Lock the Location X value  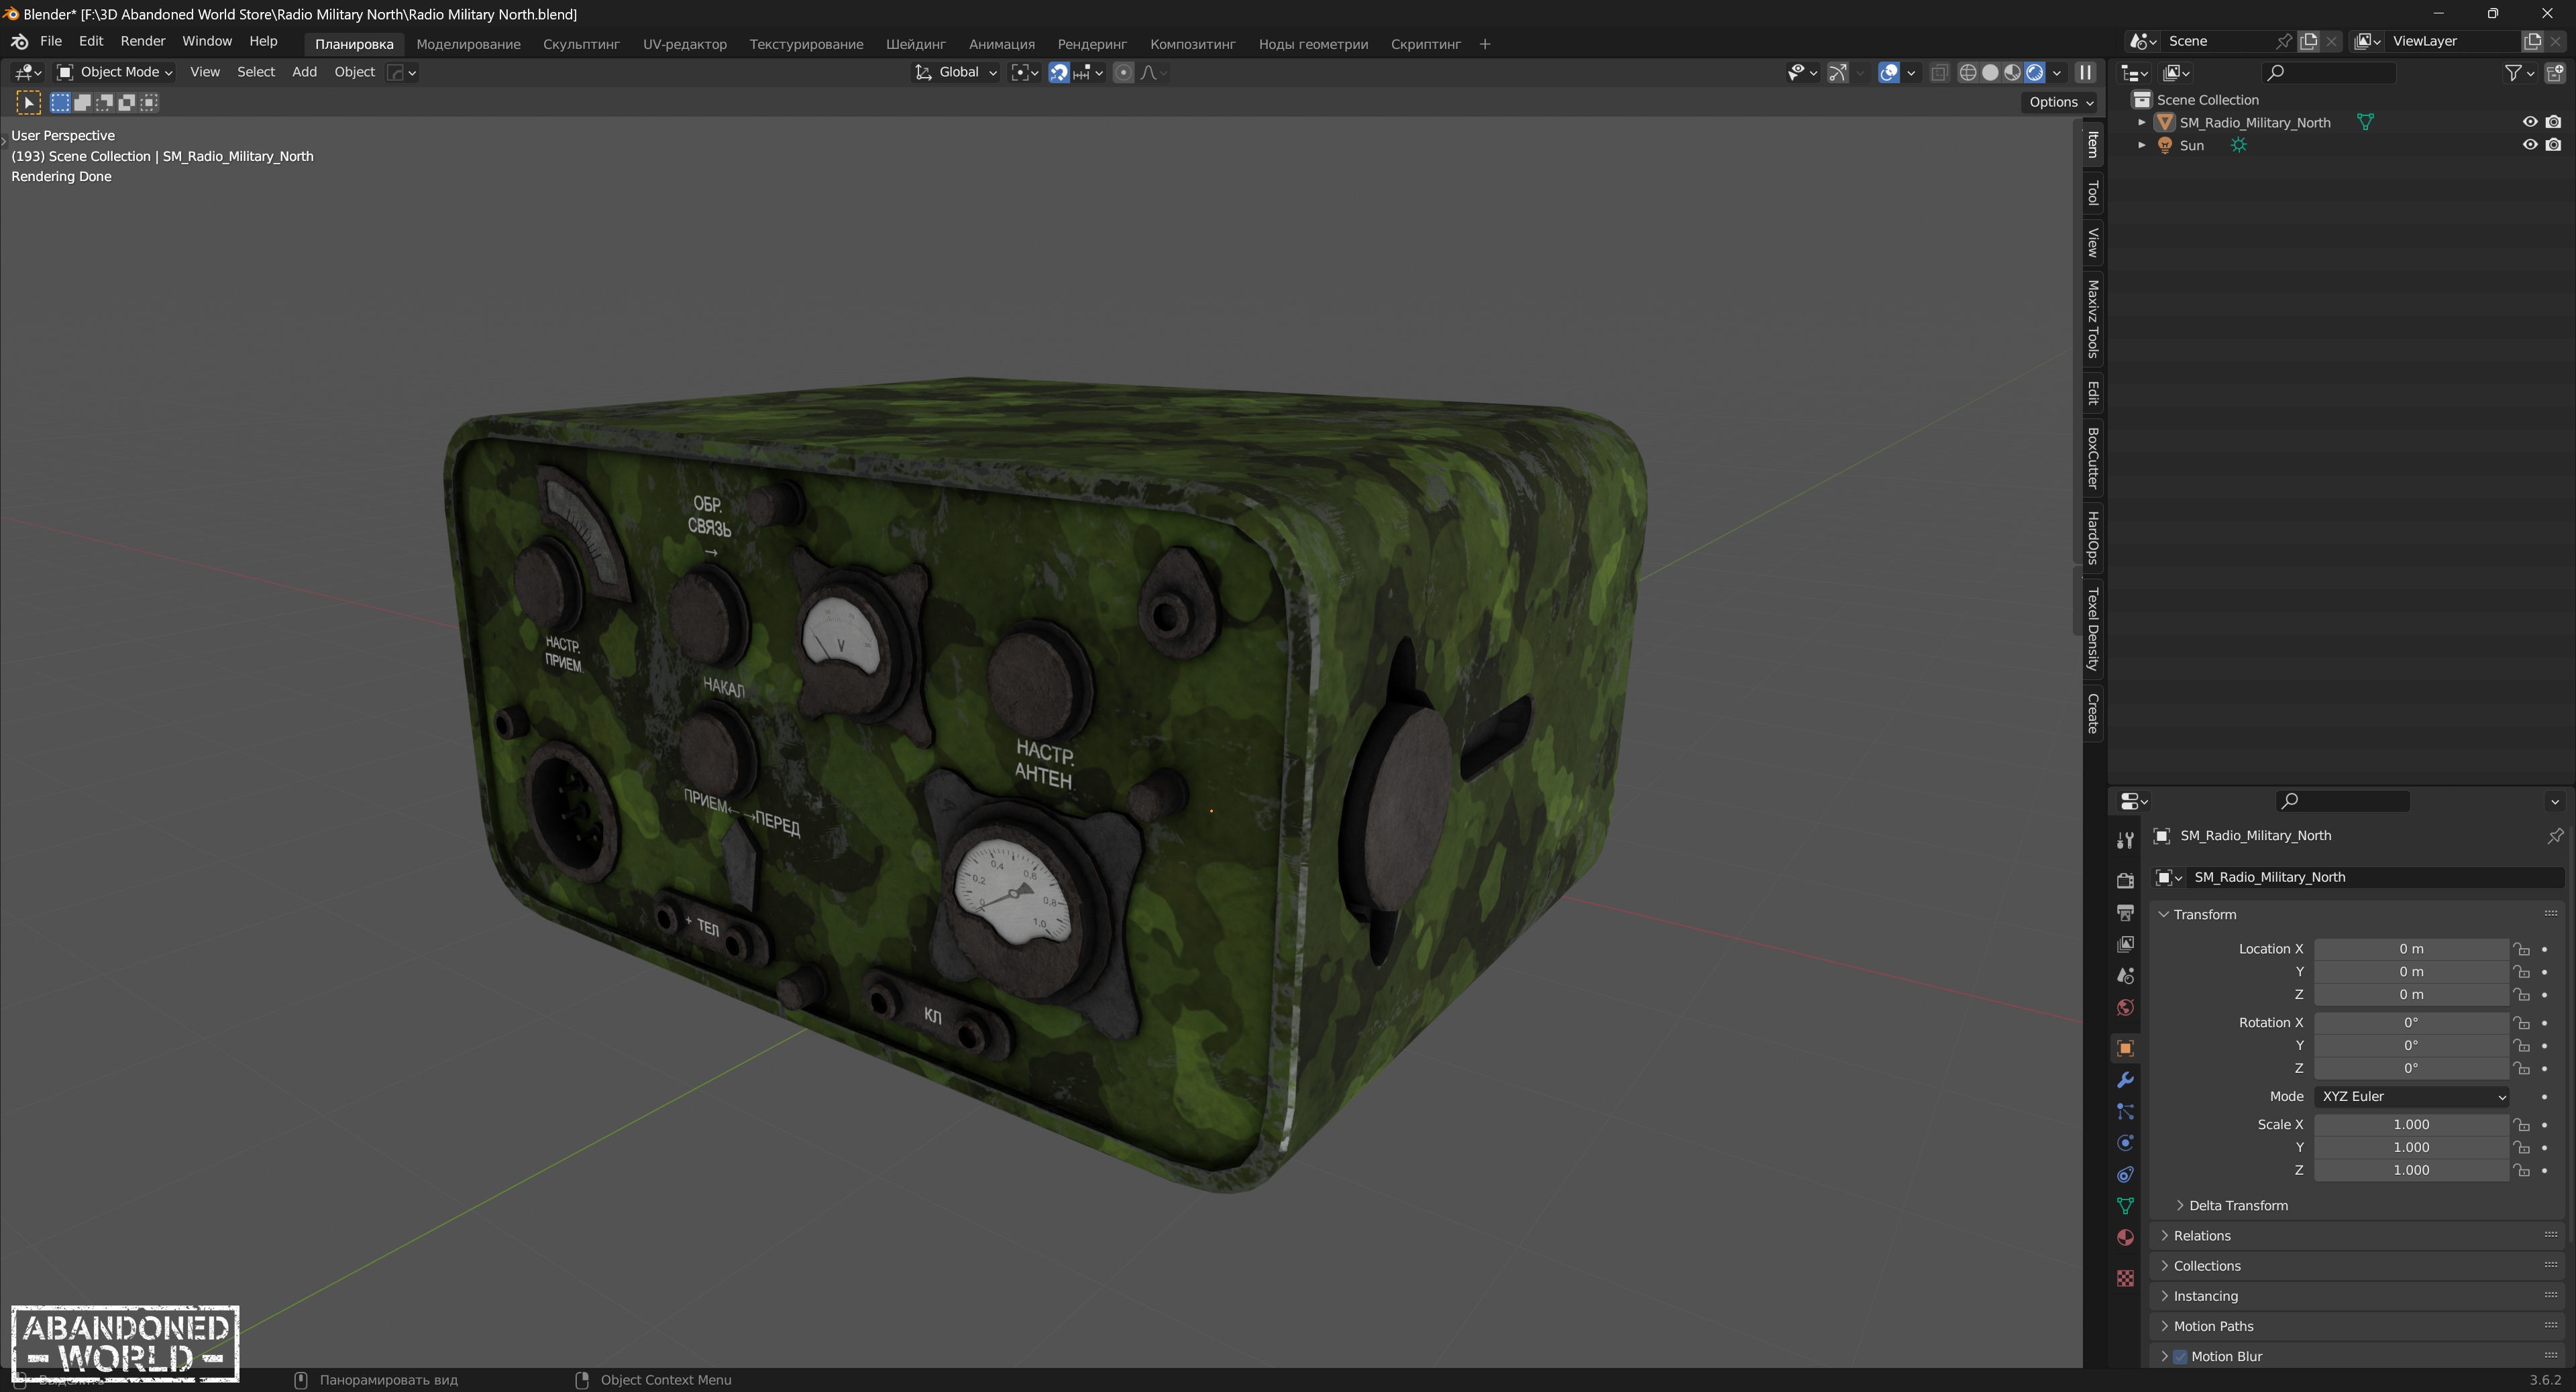[2522, 949]
